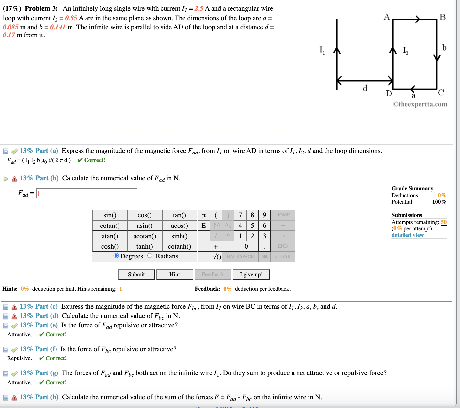This screenshot has width=460, height=408.
Task: Click the green checkmark icon beside Part (a)
Action: click(14, 151)
